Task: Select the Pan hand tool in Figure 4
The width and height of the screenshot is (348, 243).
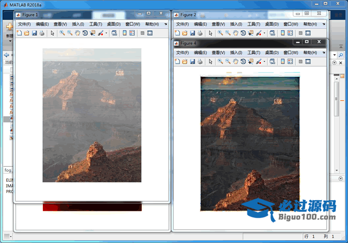Action: [x=236, y=62]
